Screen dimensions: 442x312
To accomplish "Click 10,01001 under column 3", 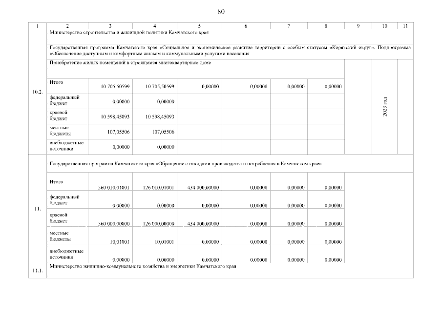I will tap(120, 242).
